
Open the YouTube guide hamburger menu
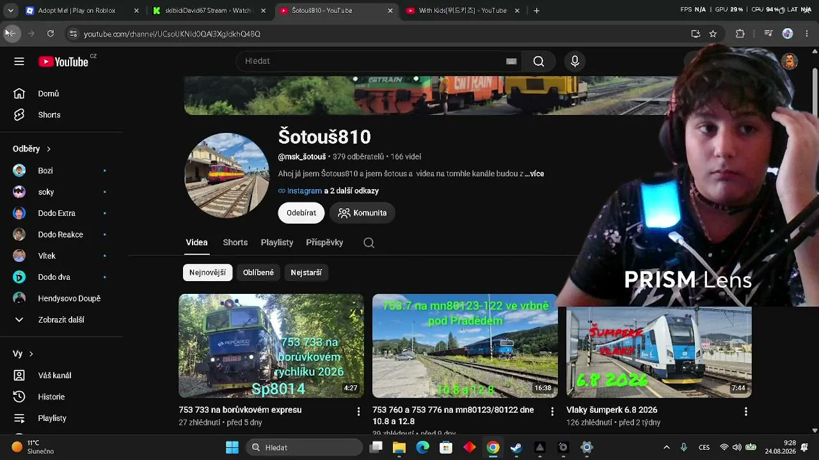[19, 61]
